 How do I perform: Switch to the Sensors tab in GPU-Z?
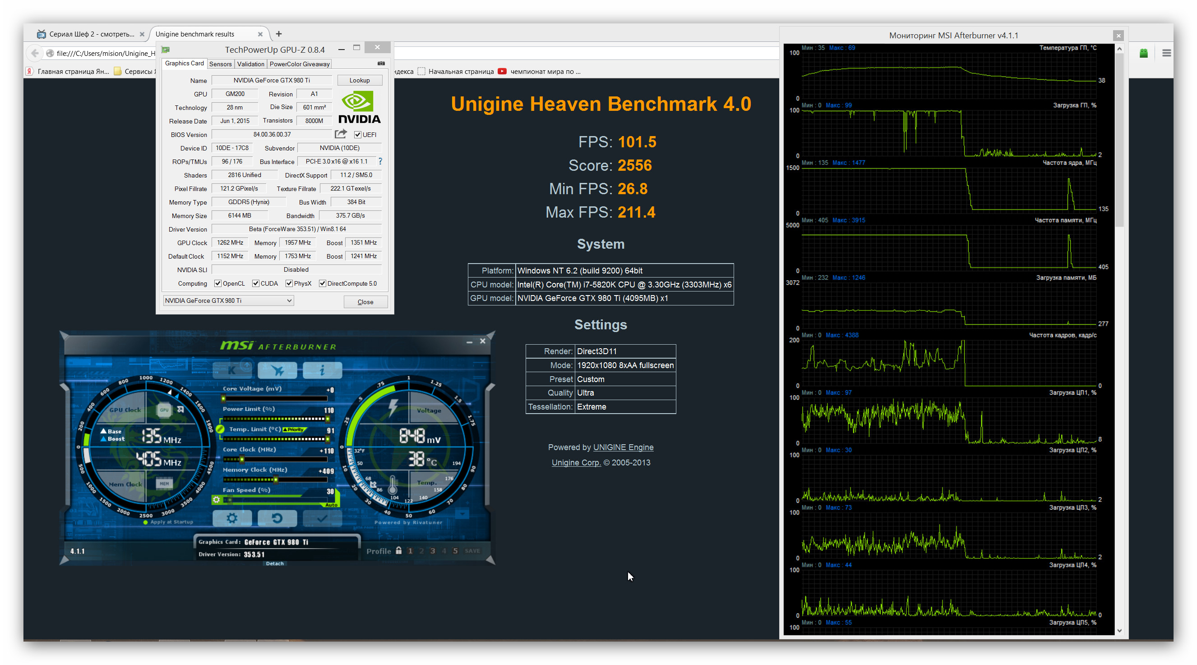pos(220,64)
